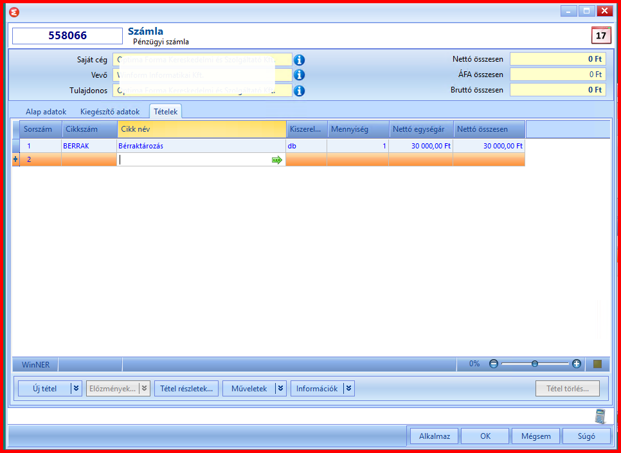The image size is (621, 453).
Task: Click the Saját cég input field
Action: coord(203,60)
